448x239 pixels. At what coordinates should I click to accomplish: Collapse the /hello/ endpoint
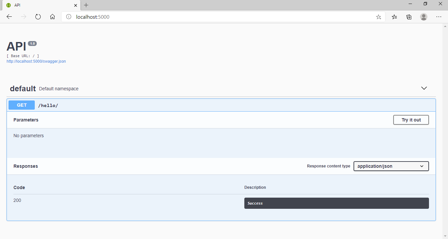(221, 105)
